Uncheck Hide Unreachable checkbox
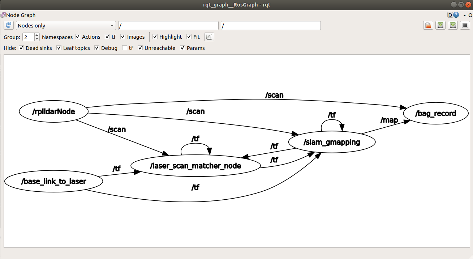The width and height of the screenshot is (473, 259). point(140,48)
